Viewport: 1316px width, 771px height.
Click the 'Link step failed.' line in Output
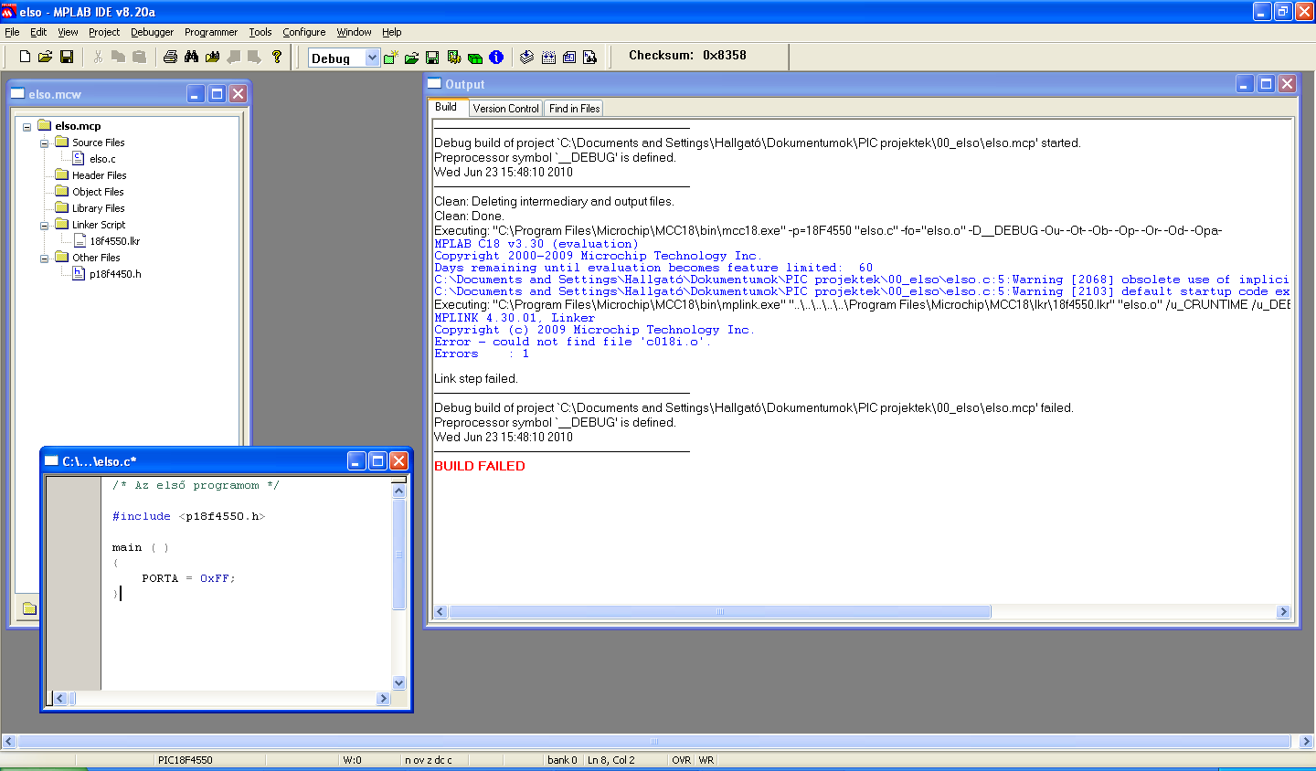pos(476,378)
